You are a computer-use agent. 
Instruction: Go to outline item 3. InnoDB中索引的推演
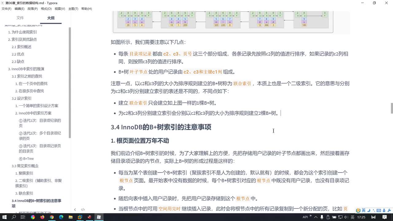coord(26,69)
